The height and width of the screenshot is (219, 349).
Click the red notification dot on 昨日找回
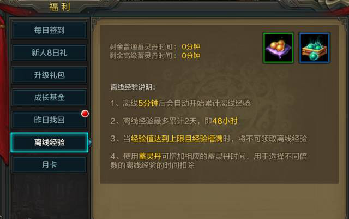click(x=85, y=114)
